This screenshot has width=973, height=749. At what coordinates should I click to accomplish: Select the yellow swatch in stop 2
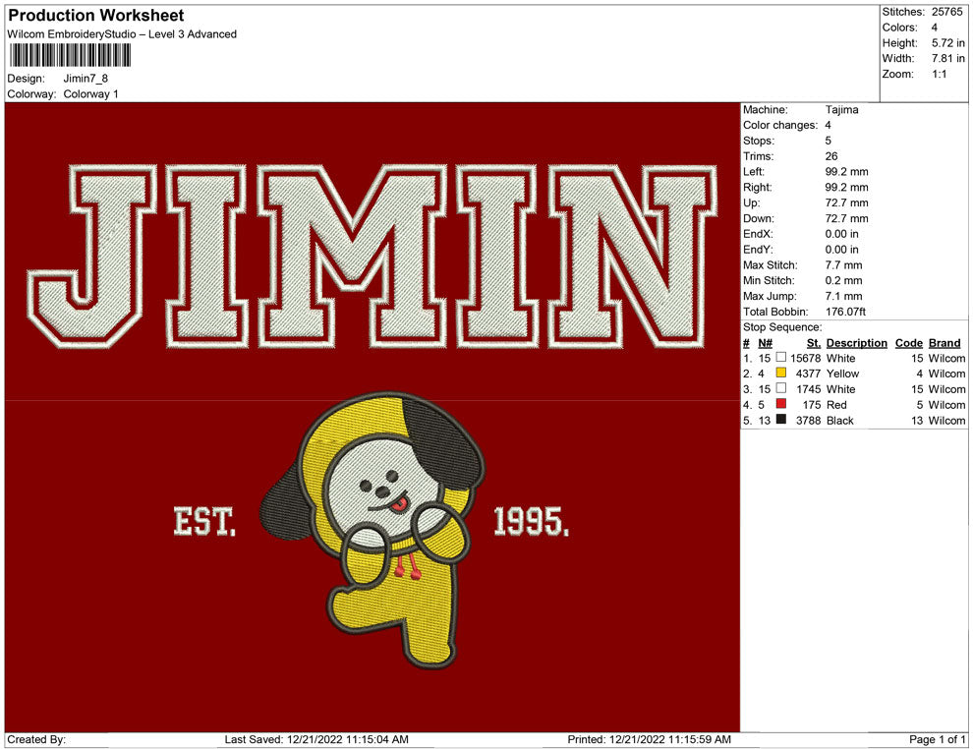pos(781,373)
